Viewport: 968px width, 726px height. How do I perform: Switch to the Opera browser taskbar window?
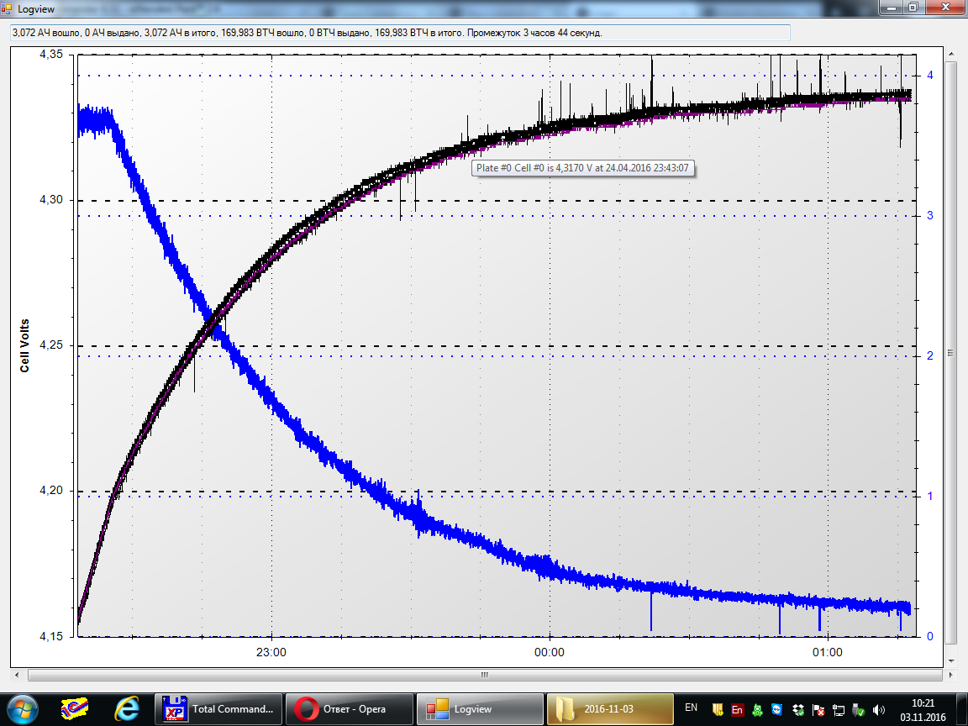pyautogui.click(x=349, y=708)
